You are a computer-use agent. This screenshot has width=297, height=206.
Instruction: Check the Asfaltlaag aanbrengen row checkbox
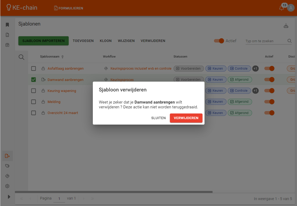pos(34,69)
